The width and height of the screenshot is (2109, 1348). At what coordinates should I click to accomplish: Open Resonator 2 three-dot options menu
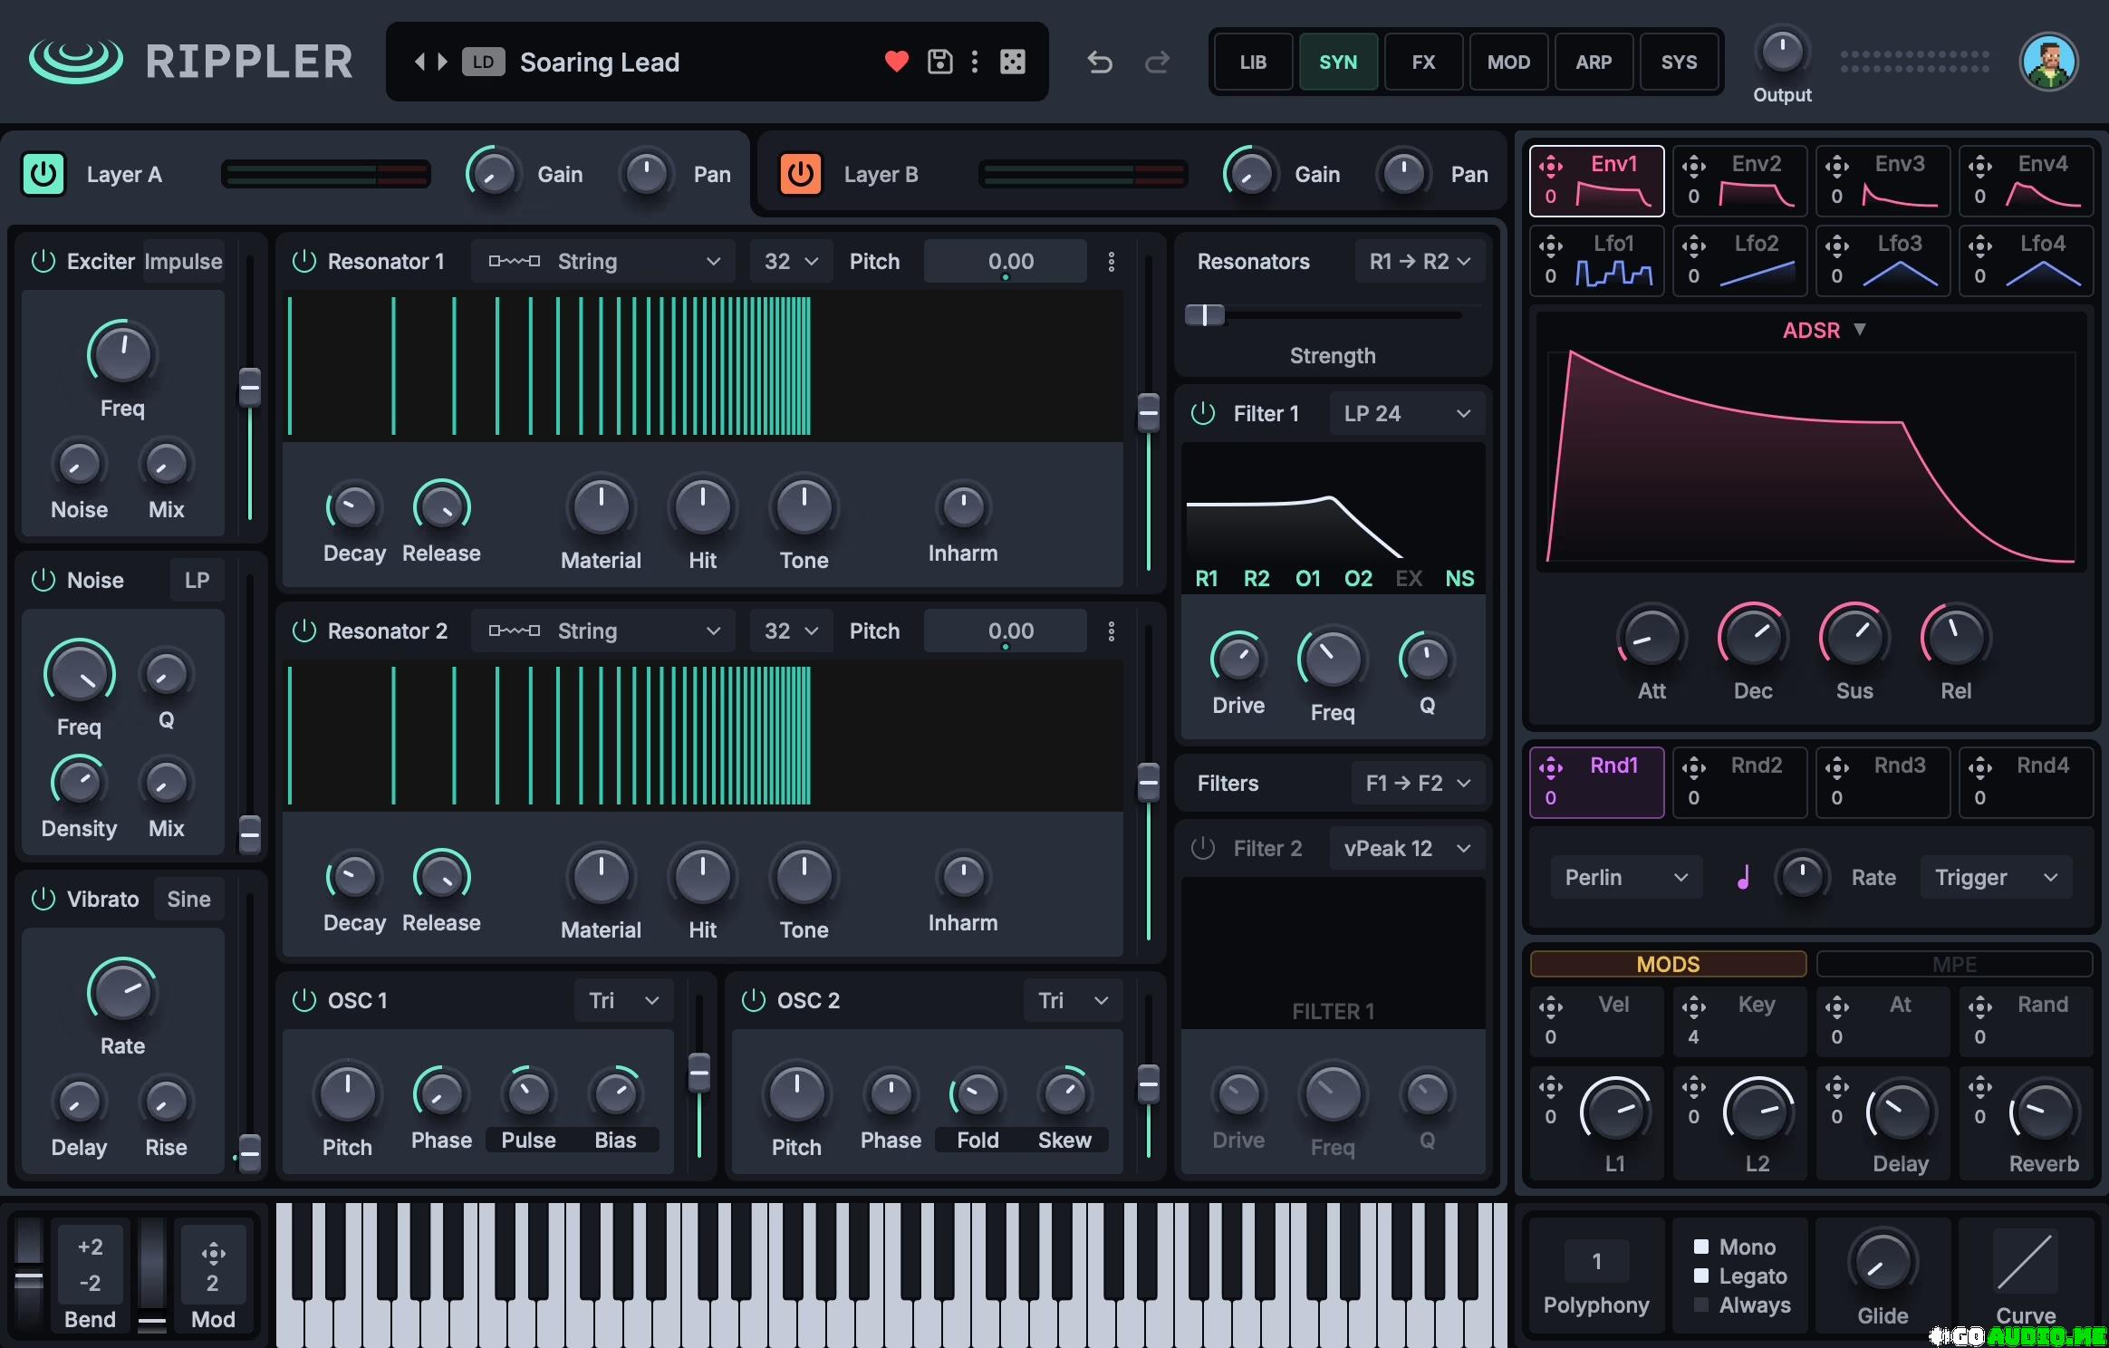coord(1112,631)
